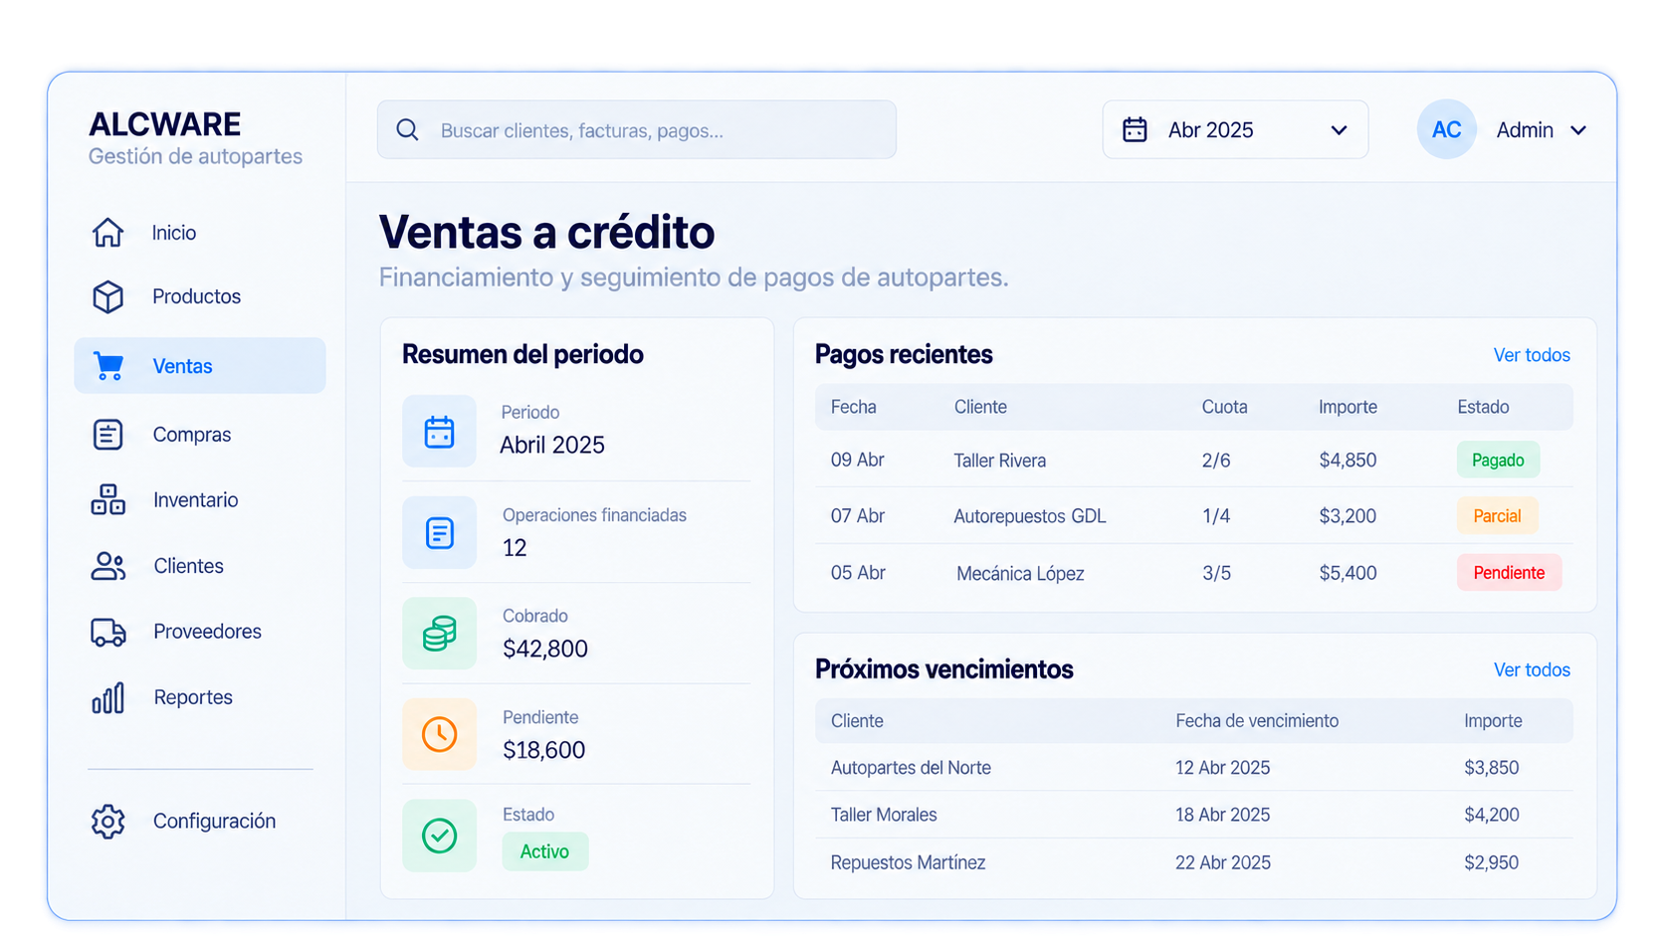1664x936 pixels.
Task: Select the Autopartes del Norte row
Action: coord(1193,768)
